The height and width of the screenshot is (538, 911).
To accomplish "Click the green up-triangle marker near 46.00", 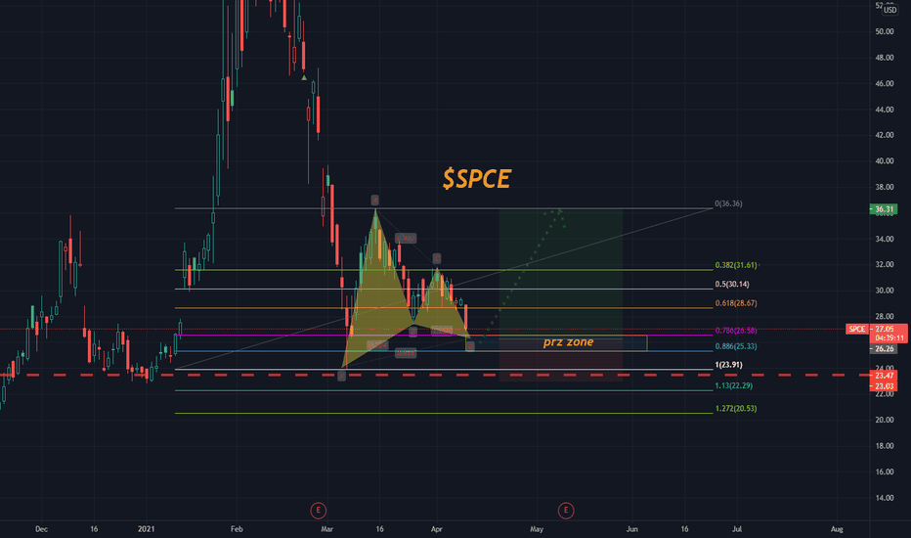I will [x=304, y=77].
